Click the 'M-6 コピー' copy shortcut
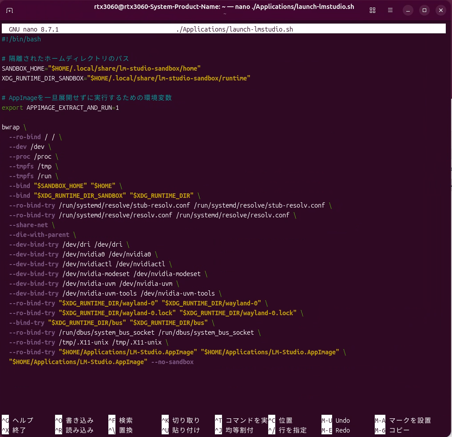 (392, 430)
